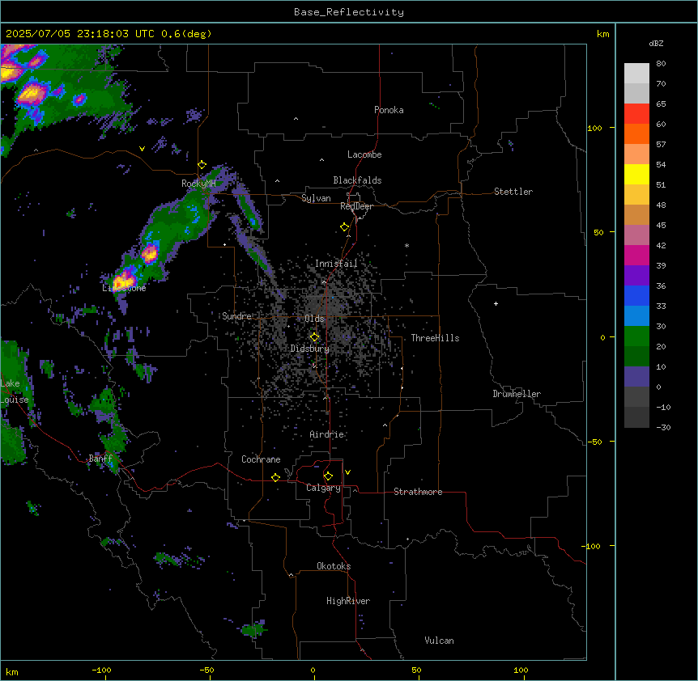Click the Okotoks city label
The image size is (698, 681).
(334, 566)
